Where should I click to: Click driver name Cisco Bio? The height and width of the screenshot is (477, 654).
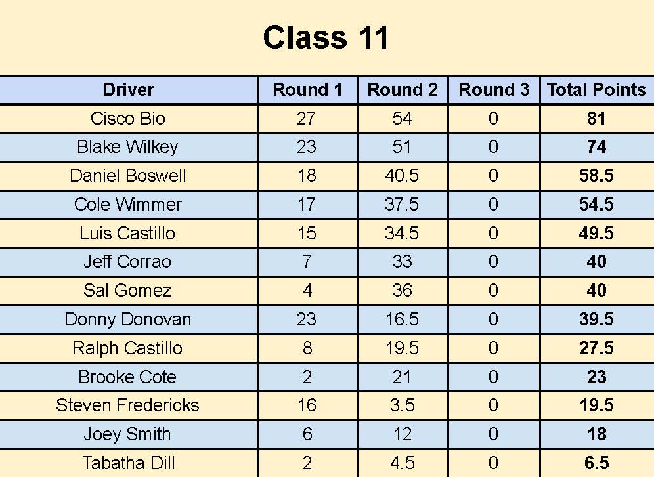pyautogui.click(x=128, y=118)
